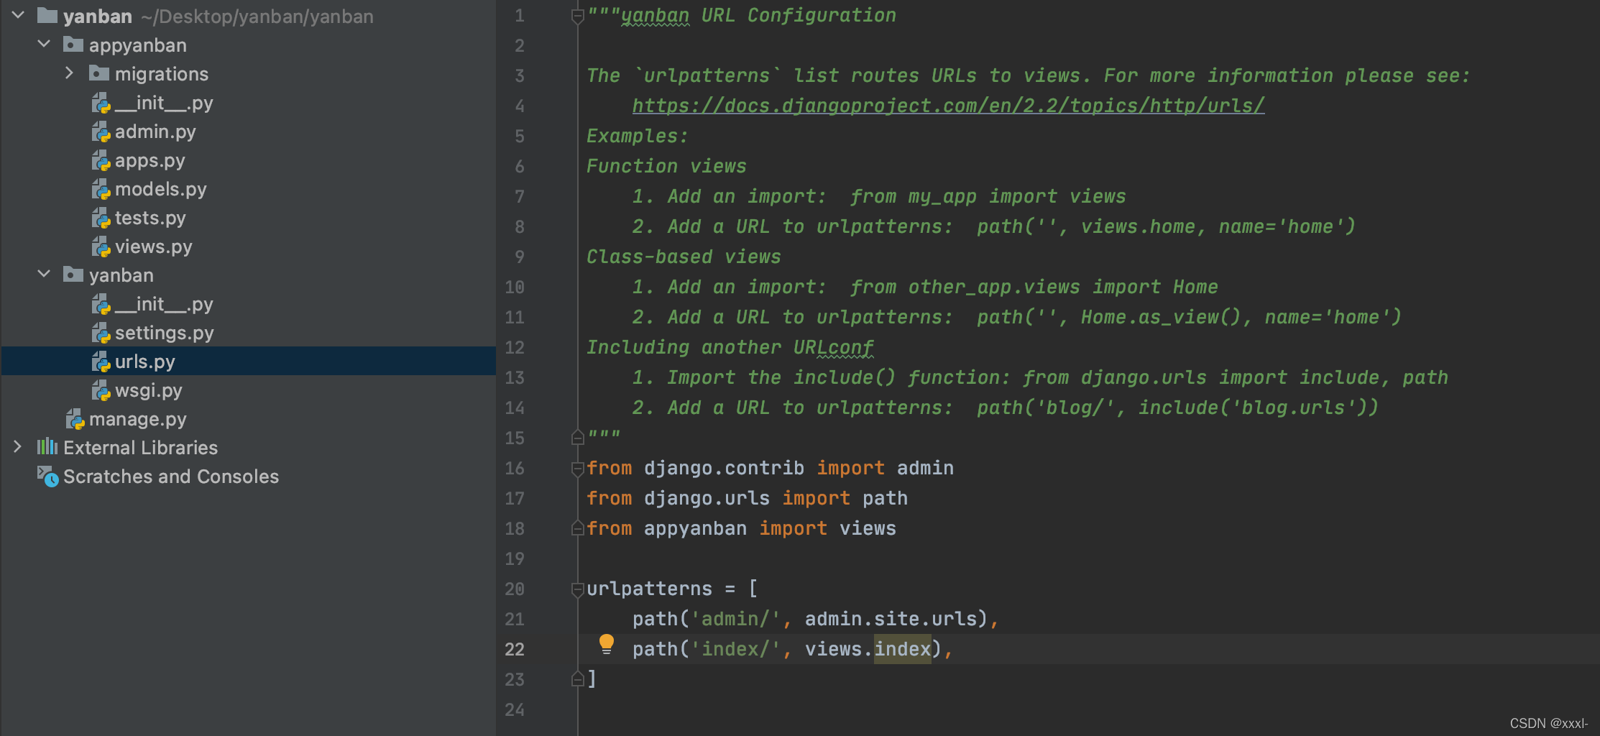The height and width of the screenshot is (736, 1600).
Task: Click appyanban __init__.py Python file icon
Action: pos(101,103)
